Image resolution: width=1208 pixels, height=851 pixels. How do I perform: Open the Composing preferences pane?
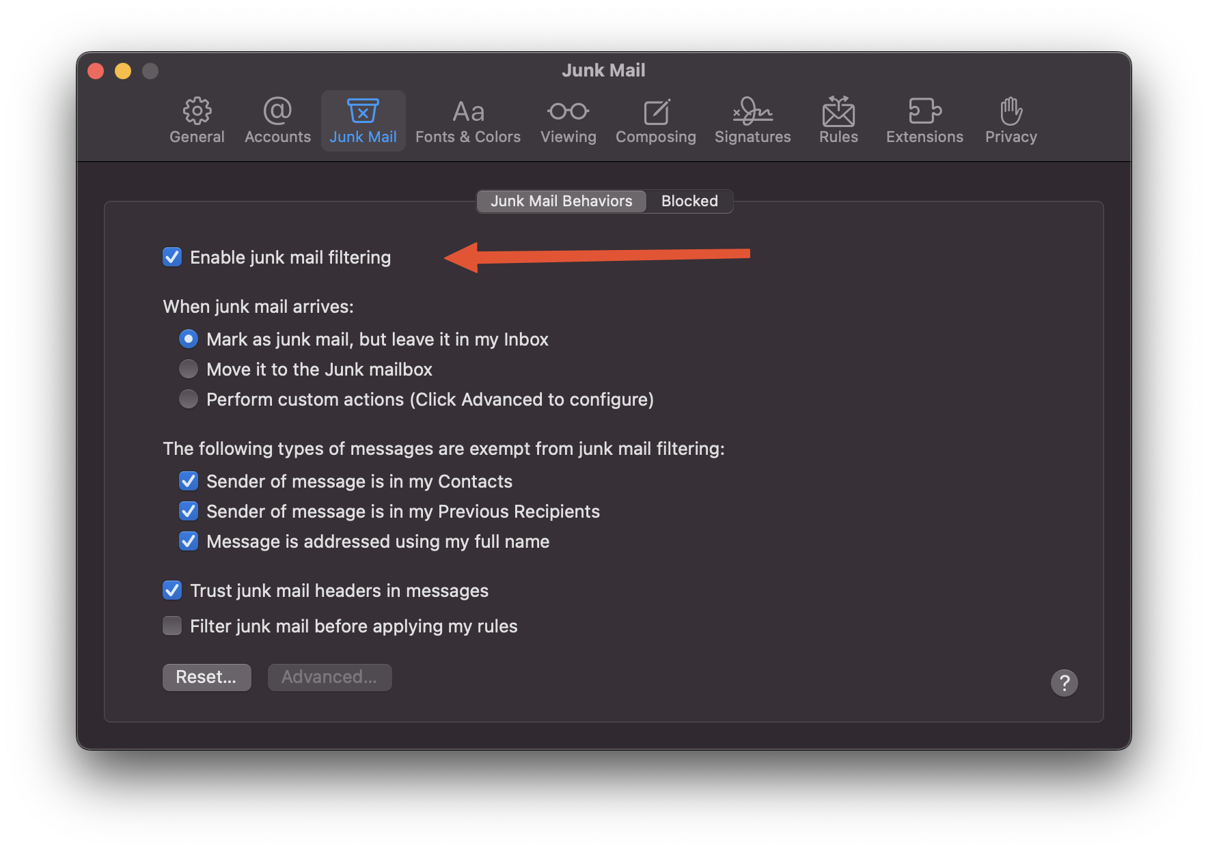tap(655, 121)
